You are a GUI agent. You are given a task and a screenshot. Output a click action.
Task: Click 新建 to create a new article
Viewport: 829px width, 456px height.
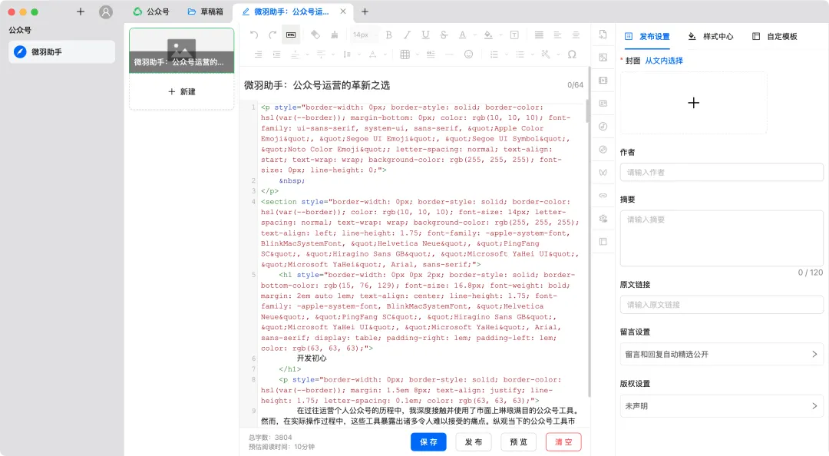(x=182, y=91)
